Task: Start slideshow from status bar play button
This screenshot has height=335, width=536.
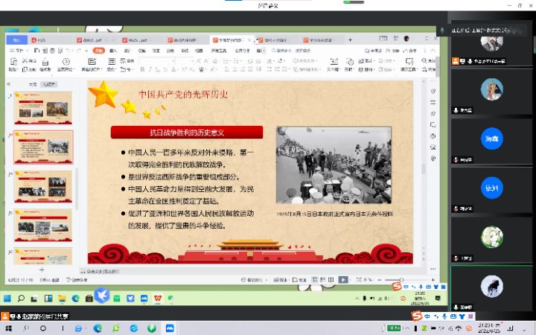Action: point(343,280)
